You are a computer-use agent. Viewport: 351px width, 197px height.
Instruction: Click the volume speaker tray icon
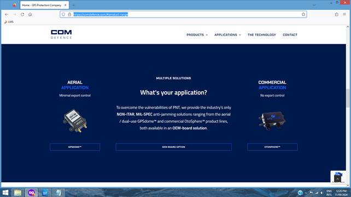[321, 193]
